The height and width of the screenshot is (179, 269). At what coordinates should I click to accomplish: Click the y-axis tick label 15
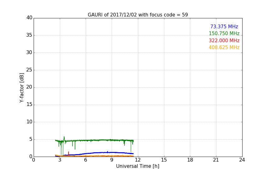[29, 104]
